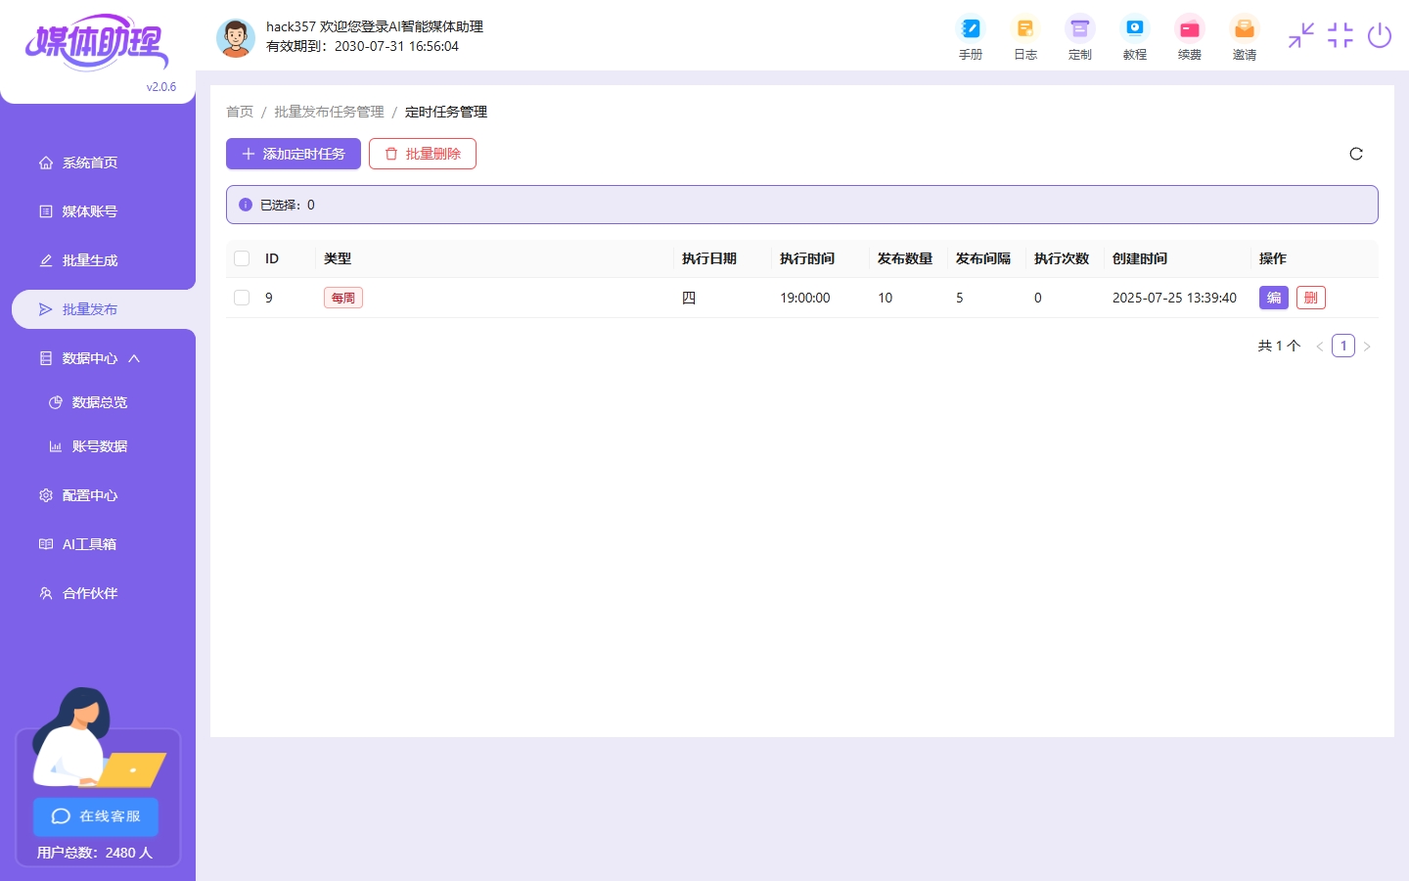Check the select-all checkbox in table header

pos(242,258)
